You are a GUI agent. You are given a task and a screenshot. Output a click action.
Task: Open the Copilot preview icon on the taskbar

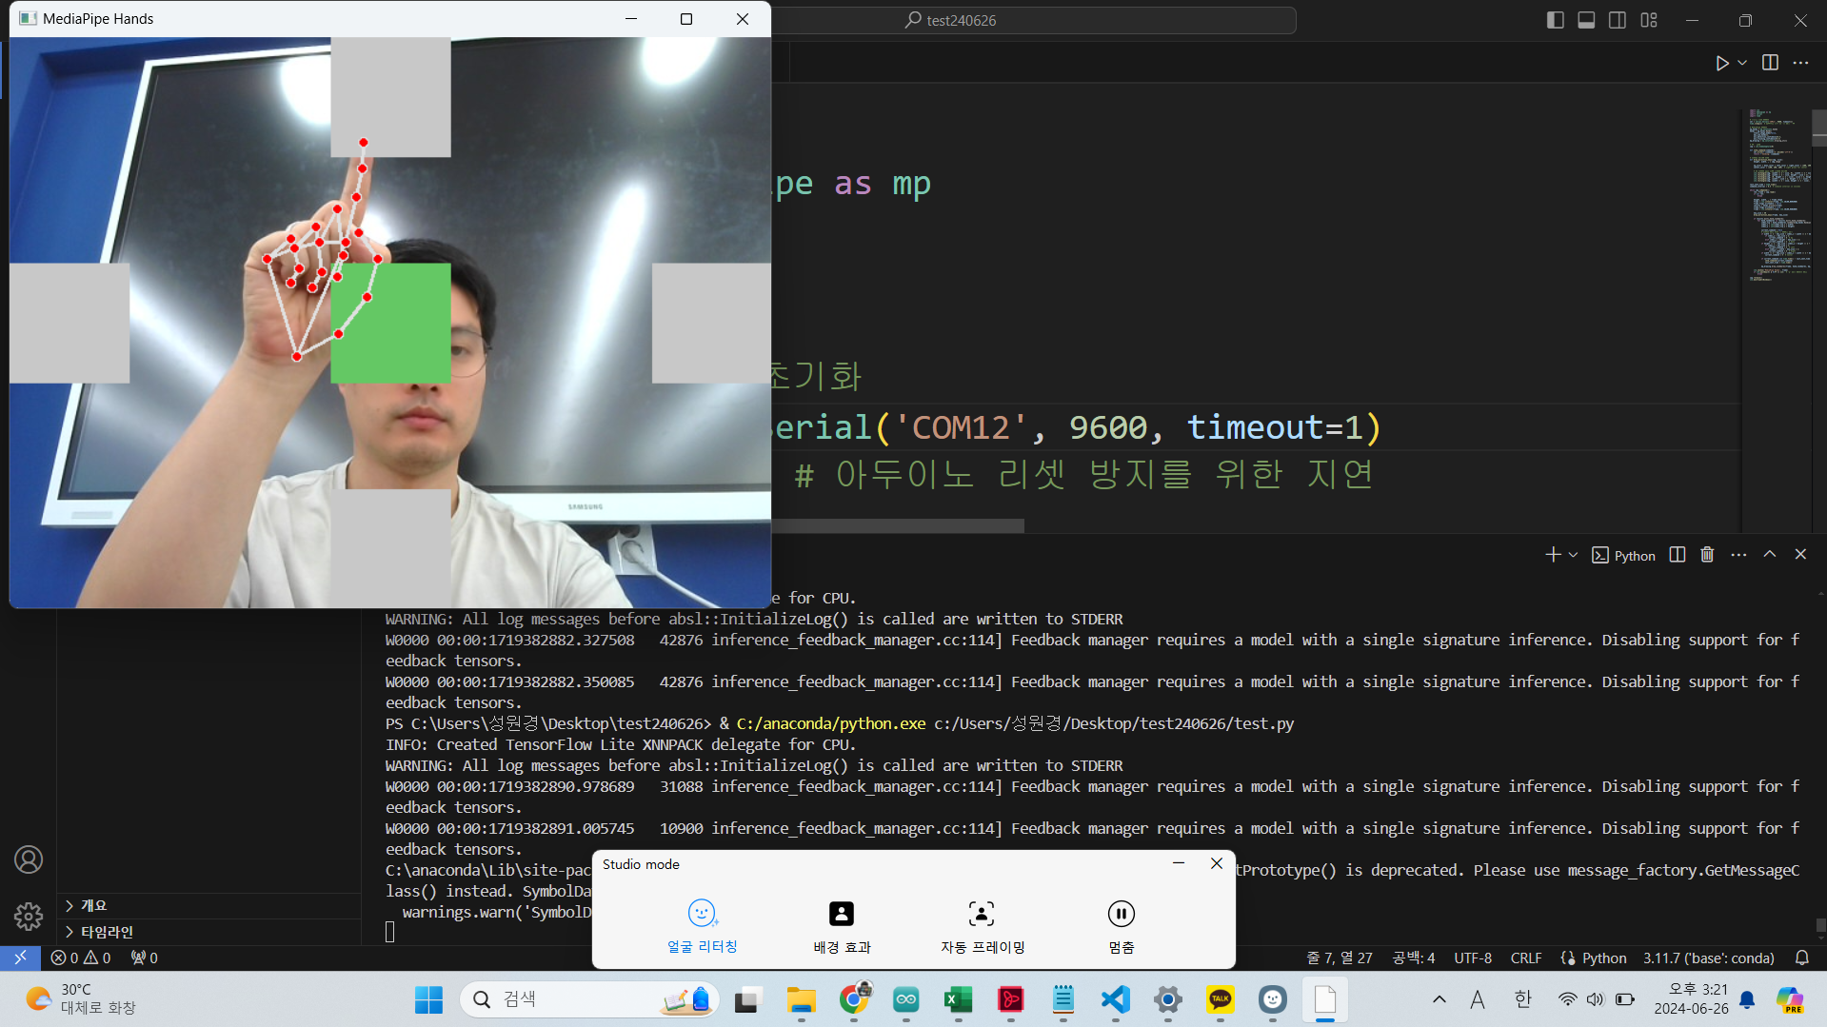(x=1790, y=999)
